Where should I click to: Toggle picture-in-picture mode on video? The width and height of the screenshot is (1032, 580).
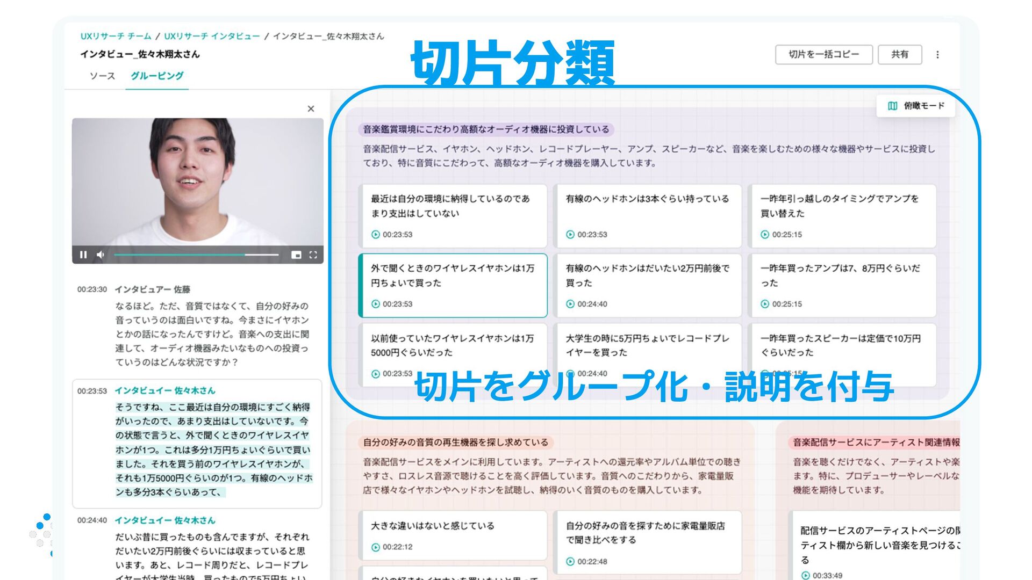(296, 255)
